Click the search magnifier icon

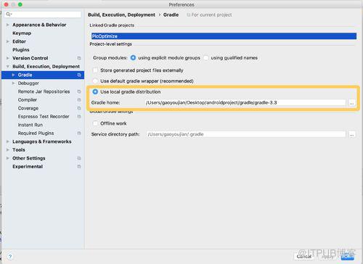click(x=8, y=15)
